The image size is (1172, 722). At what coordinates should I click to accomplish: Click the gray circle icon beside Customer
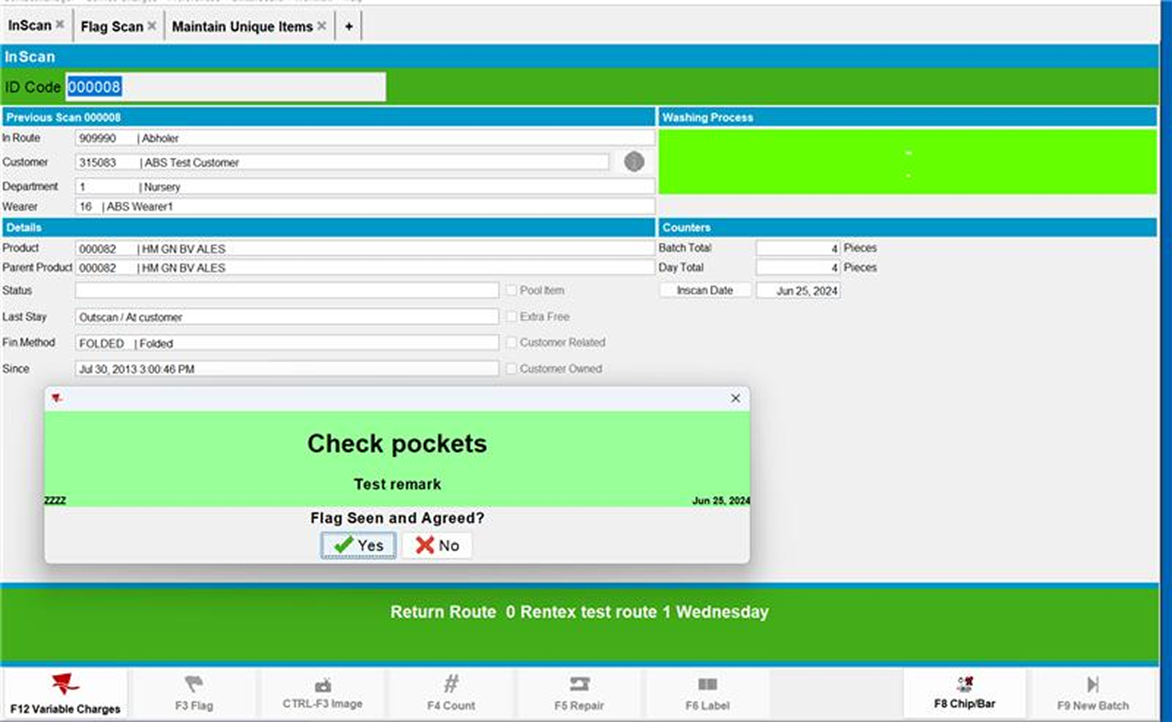click(x=634, y=162)
